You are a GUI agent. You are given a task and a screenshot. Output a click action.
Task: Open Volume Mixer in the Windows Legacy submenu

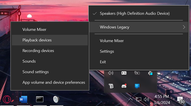(x=50, y=29)
